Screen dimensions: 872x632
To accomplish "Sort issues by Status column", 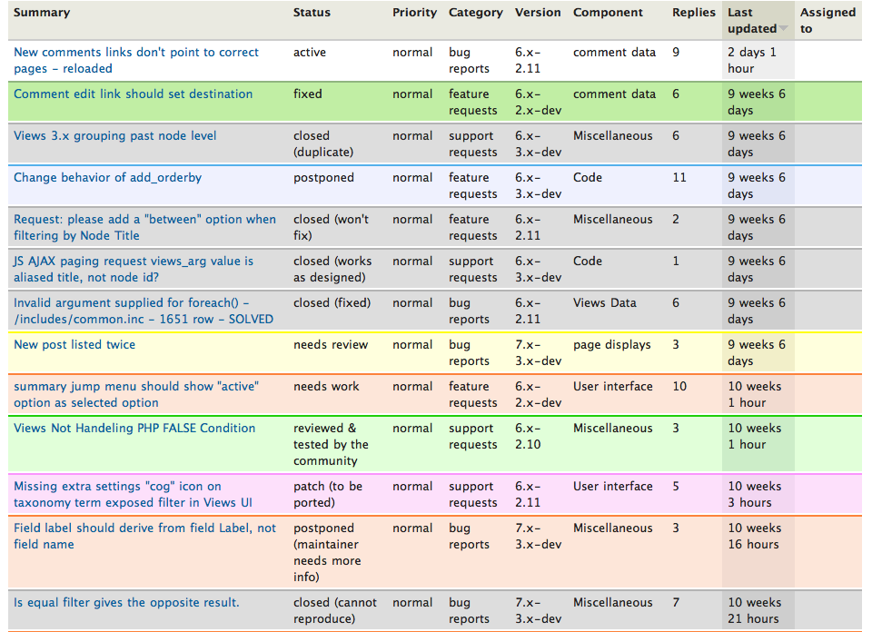I will tap(312, 12).
